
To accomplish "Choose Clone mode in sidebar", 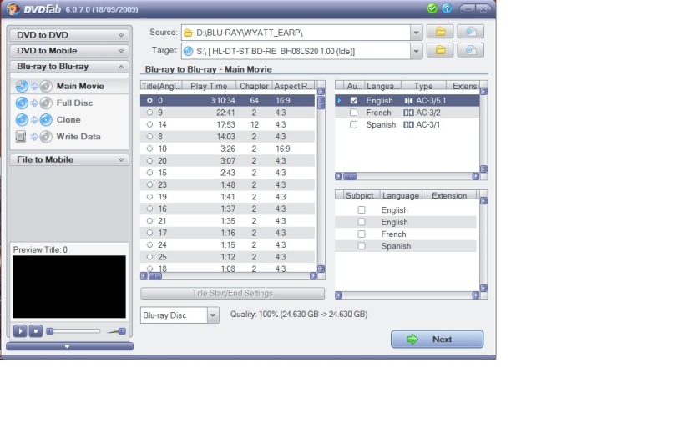I will 68,120.
